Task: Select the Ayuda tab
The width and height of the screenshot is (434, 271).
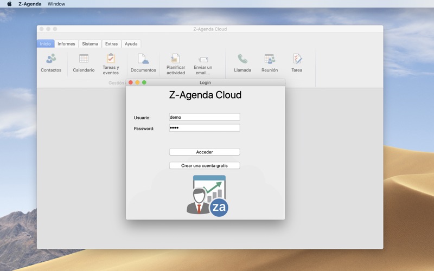Action: point(131,44)
